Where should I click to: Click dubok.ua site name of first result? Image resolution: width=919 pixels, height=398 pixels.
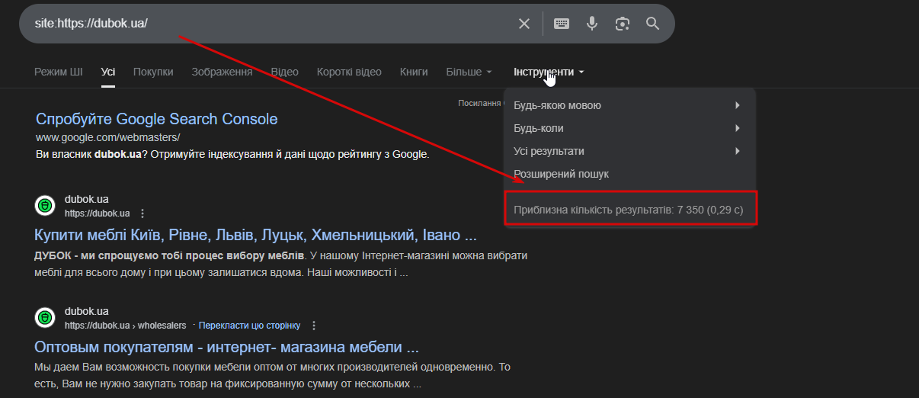click(87, 199)
